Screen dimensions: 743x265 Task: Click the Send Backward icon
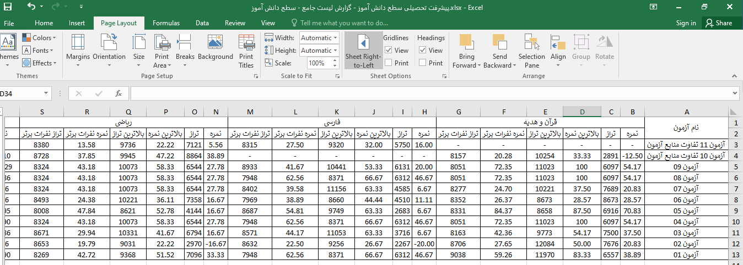coord(499,42)
